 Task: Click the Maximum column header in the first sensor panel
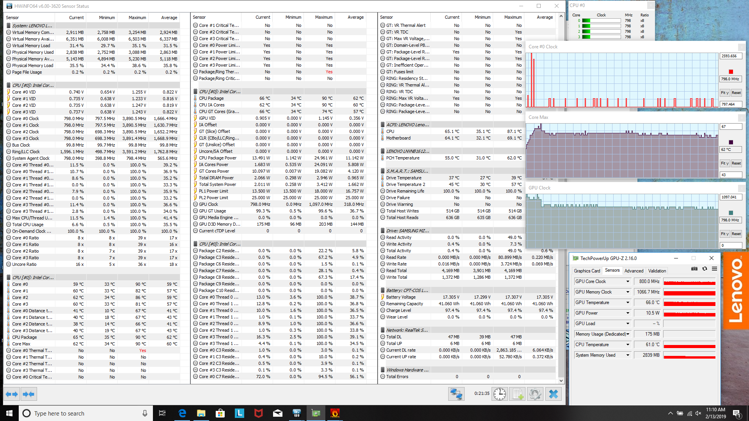pos(133,18)
